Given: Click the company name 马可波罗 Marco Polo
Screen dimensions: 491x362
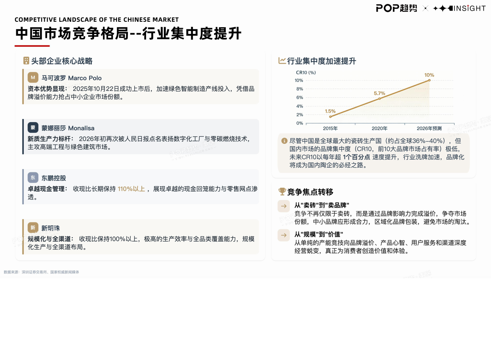Looking at the screenshot, I should click(72, 78).
